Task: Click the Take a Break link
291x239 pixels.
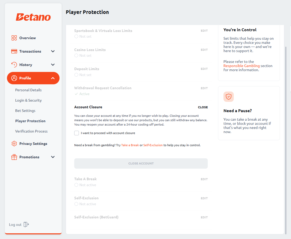Action: [x=130, y=145]
